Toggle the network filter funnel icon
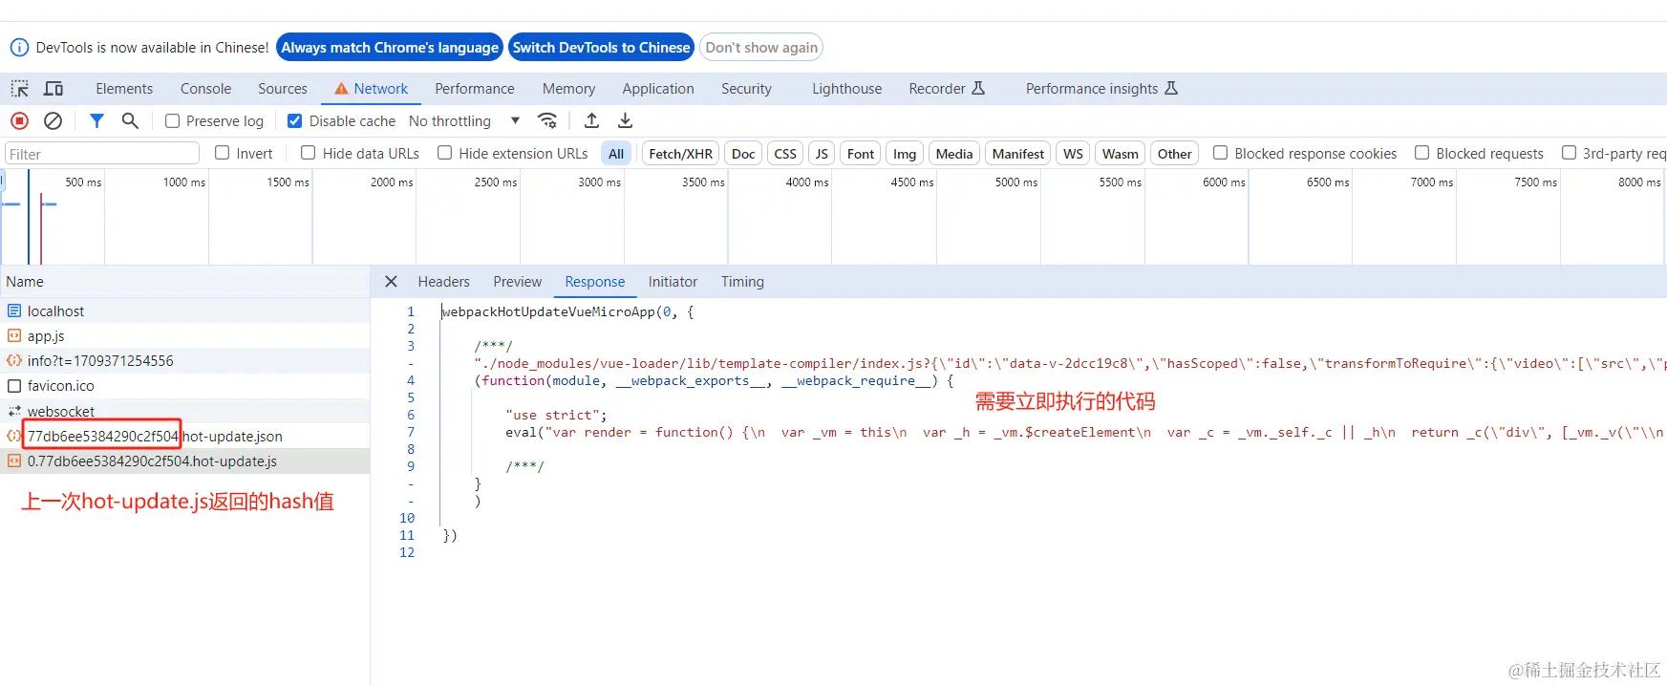Screen dimensions: 1667x686 (x=96, y=120)
